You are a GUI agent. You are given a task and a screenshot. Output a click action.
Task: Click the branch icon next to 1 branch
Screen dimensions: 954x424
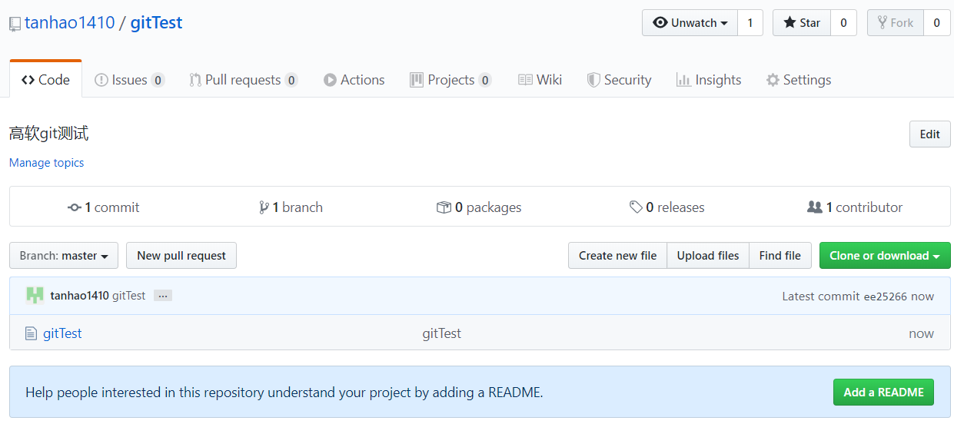[264, 207]
